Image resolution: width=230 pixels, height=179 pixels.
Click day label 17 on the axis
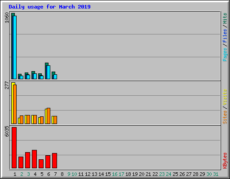coord(121,174)
